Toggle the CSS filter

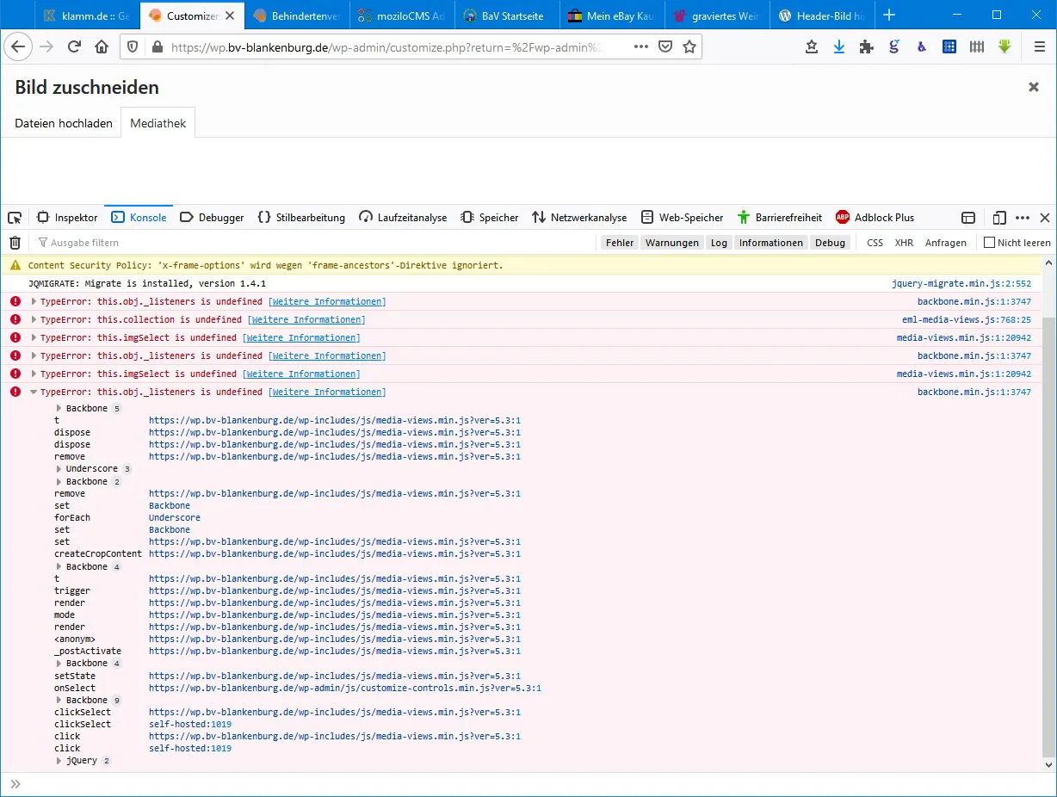875,243
